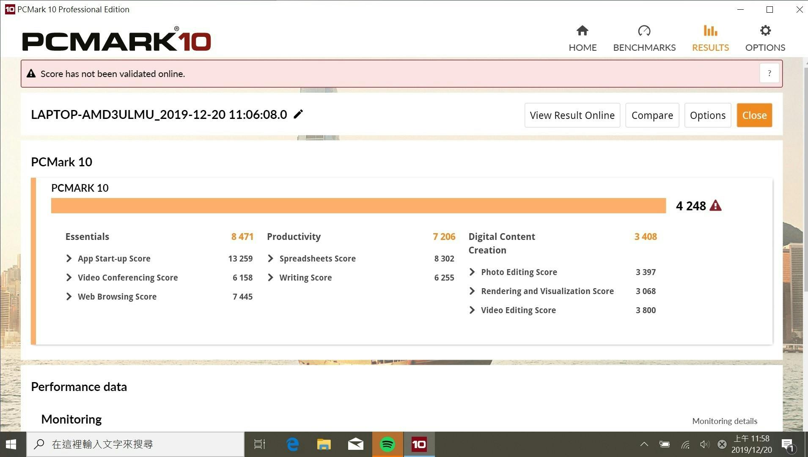Click the input method X icon in tray
Screen dimensions: 808x457
point(722,444)
